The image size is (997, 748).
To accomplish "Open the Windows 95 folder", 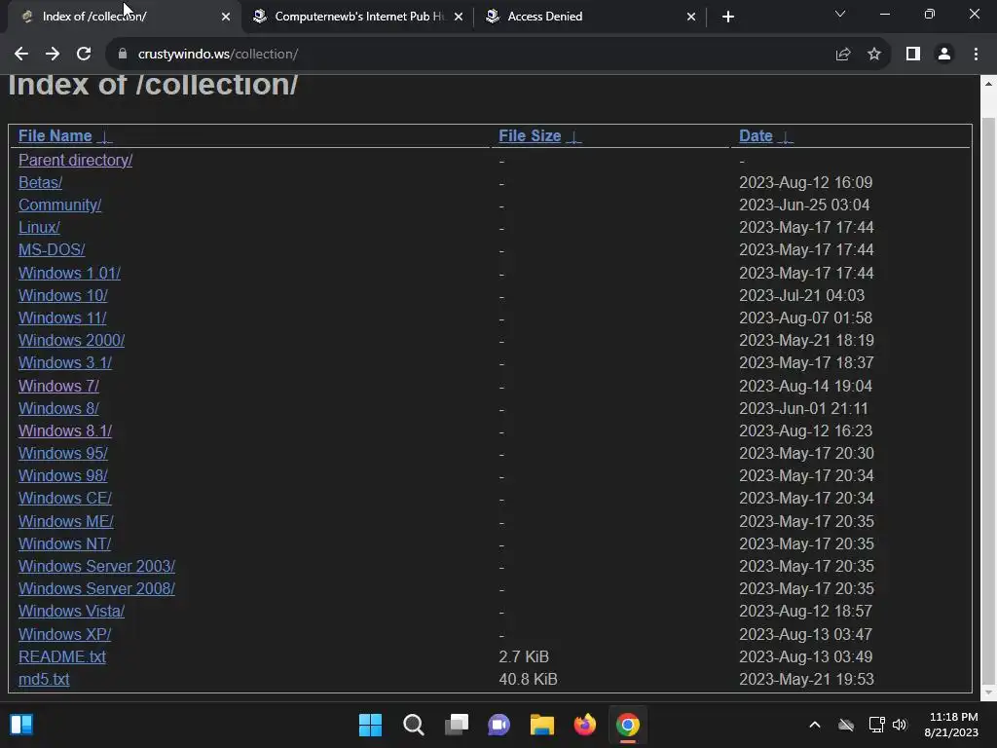I will click(x=63, y=453).
